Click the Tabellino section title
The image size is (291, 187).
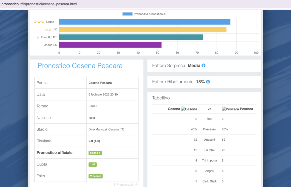click(x=161, y=98)
